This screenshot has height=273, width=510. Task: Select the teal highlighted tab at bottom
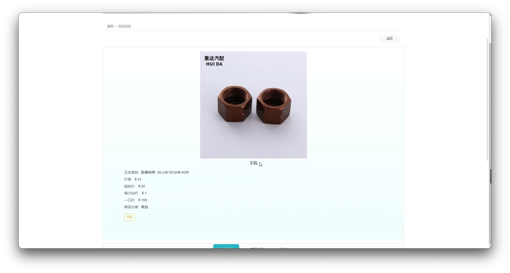pos(226,247)
